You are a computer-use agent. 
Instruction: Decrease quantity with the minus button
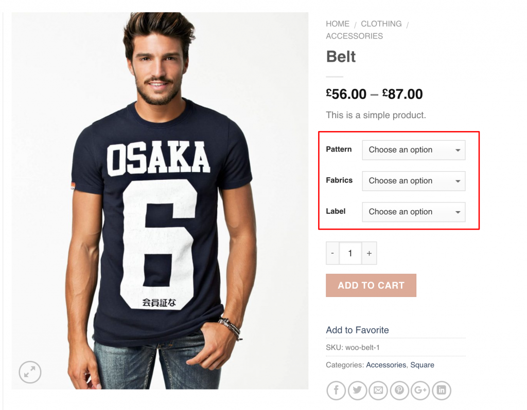click(x=332, y=253)
